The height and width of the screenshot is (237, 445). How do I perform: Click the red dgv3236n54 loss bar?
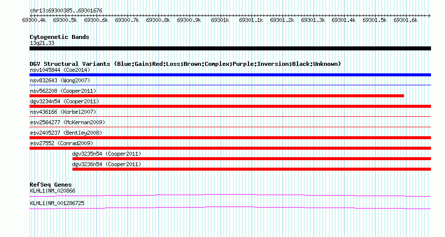pos(251,169)
